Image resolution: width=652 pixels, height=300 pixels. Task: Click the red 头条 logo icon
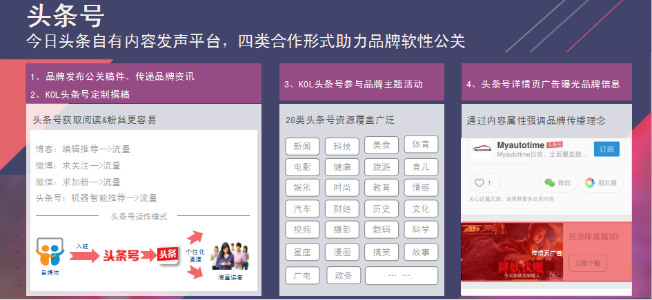tap(168, 255)
